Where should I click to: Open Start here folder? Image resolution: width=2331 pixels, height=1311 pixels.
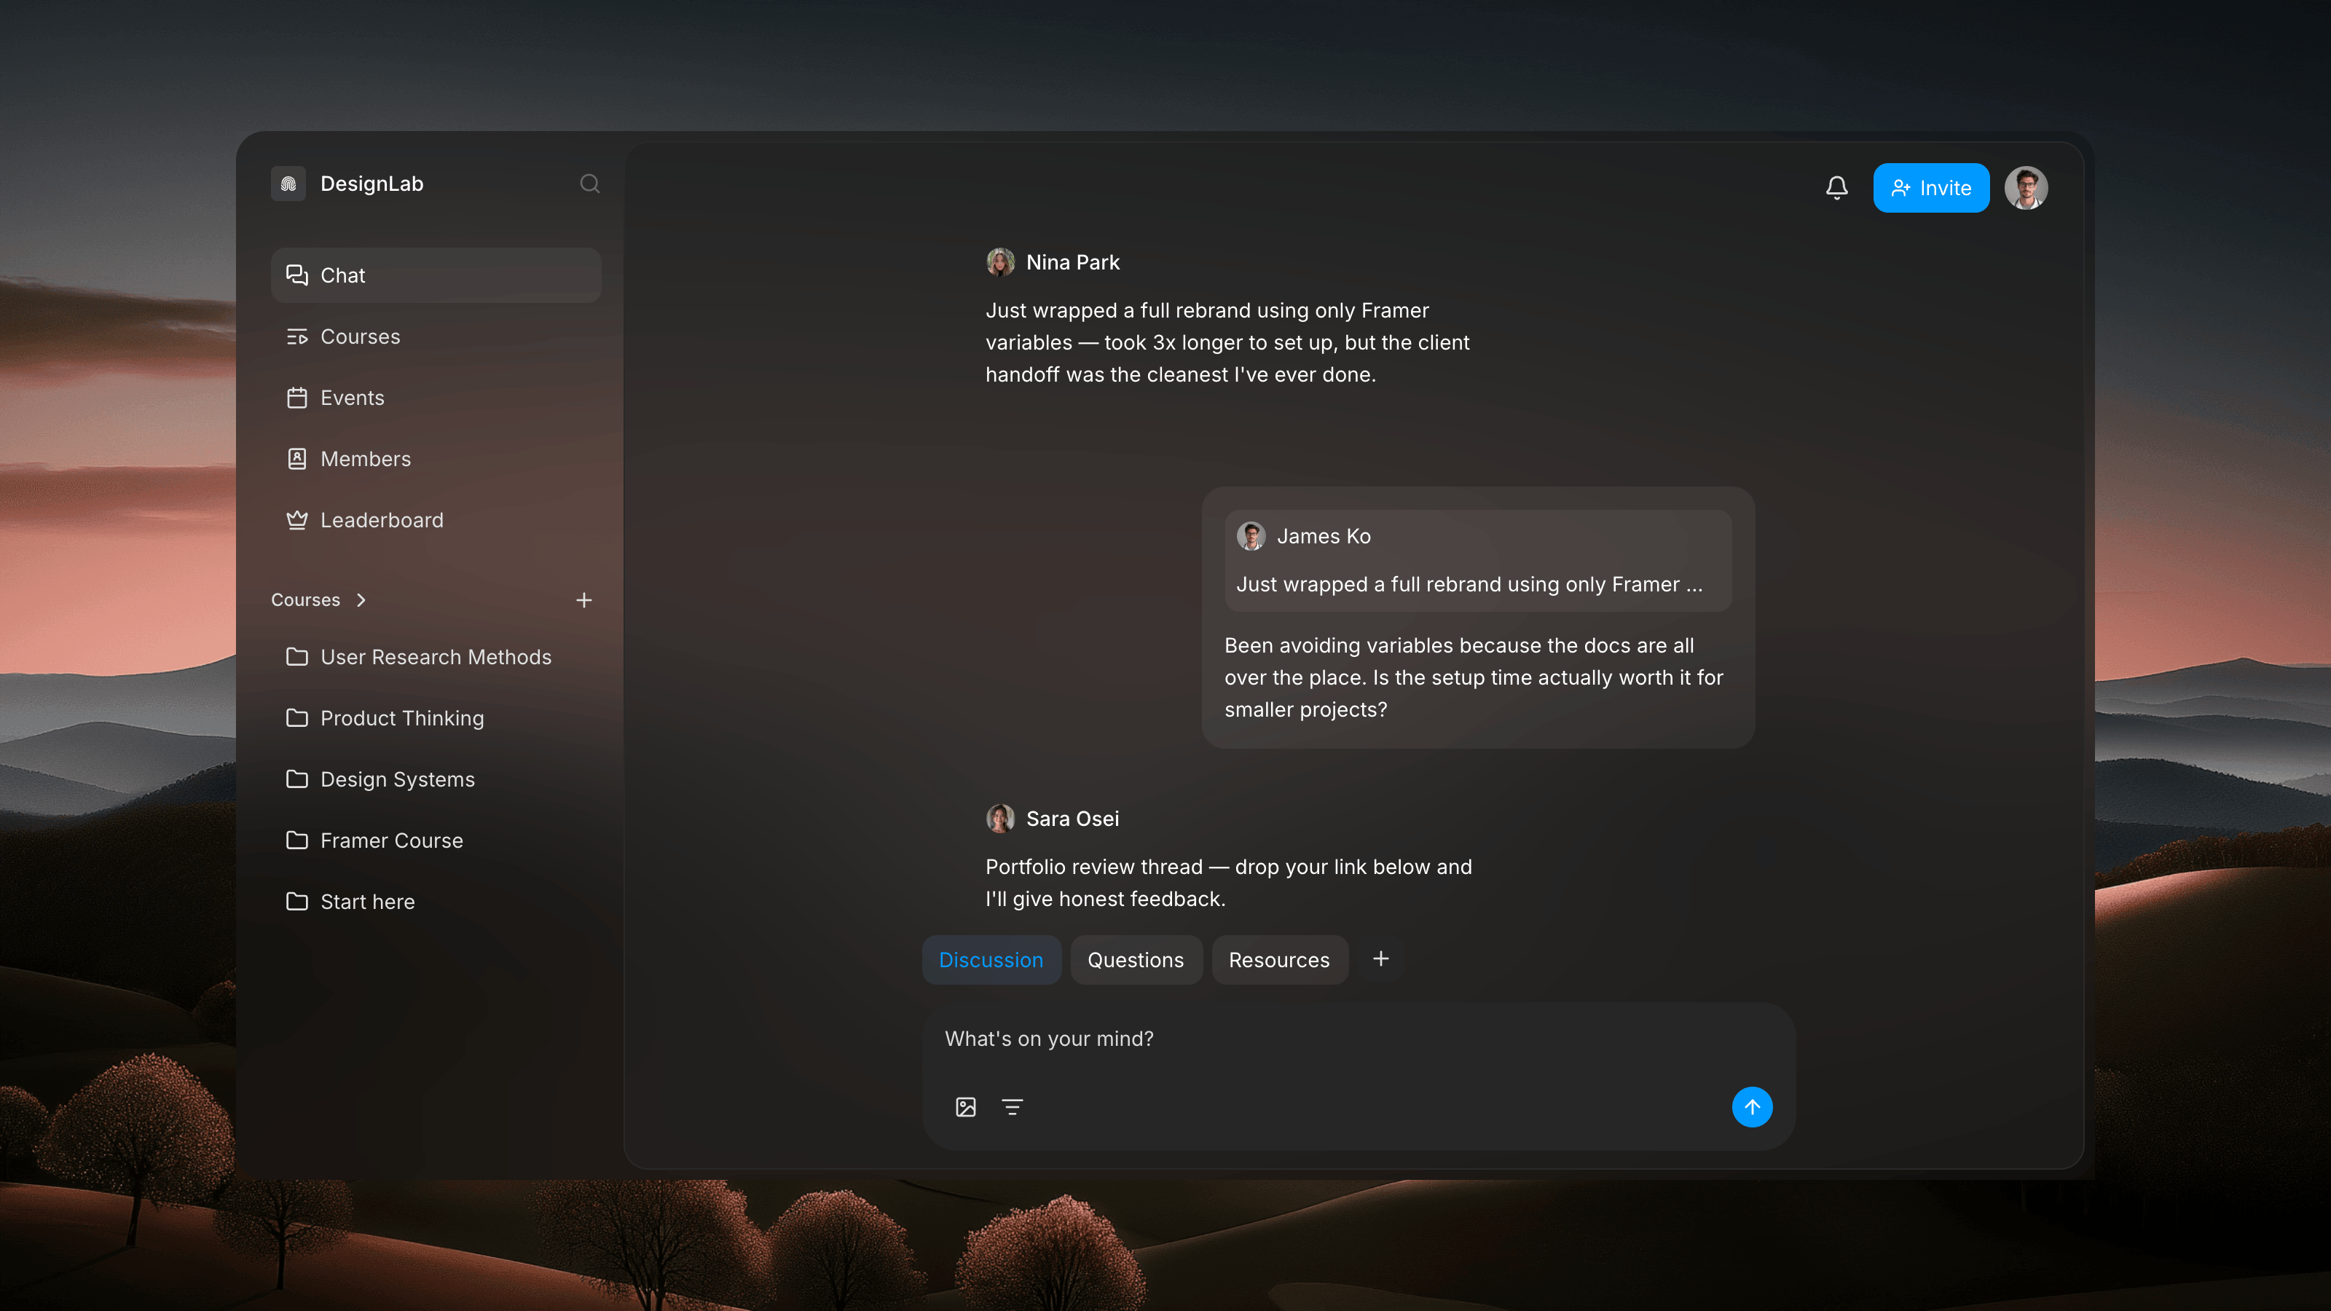point(436,902)
